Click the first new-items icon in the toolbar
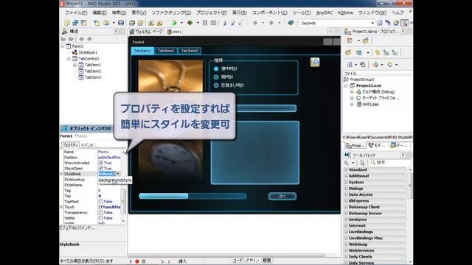The width and height of the screenshot is (472, 265). (x=67, y=23)
